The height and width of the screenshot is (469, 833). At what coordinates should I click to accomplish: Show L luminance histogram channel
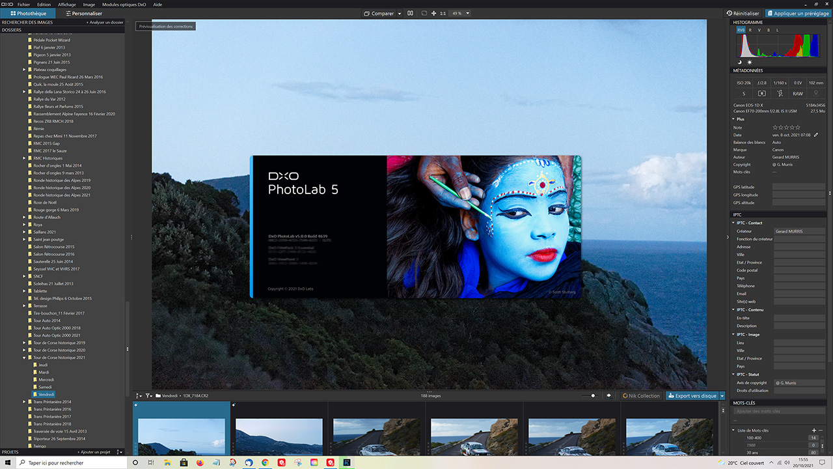(778, 30)
